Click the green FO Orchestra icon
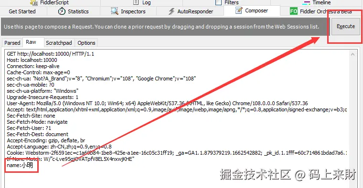 pos(294,11)
